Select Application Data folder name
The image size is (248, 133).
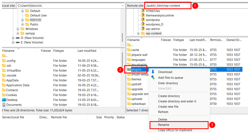pyautogui.click(x=18, y=85)
